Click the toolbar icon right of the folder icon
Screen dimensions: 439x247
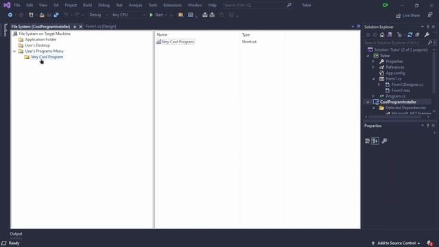tap(191, 15)
